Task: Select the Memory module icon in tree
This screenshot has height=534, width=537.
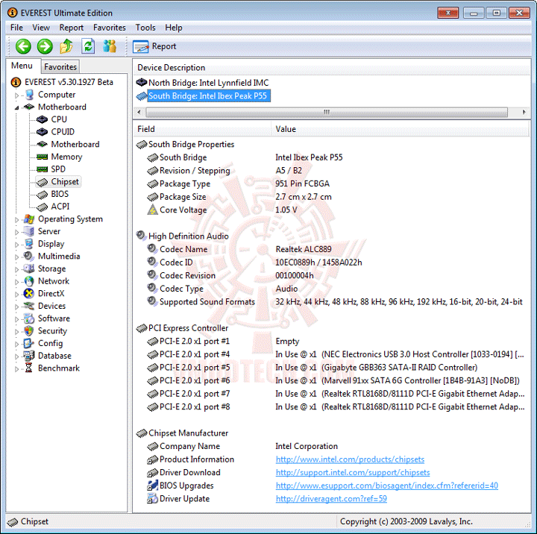Action: point(42,157)
